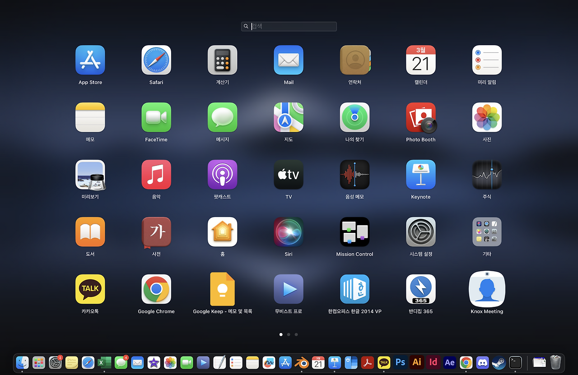This screenshot has height=375, width=578.
Task: Launch After Effects from the Dock
Action: point(450,362)
